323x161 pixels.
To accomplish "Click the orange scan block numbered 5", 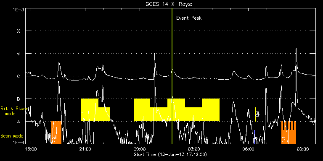I will (x=289, y=132).
